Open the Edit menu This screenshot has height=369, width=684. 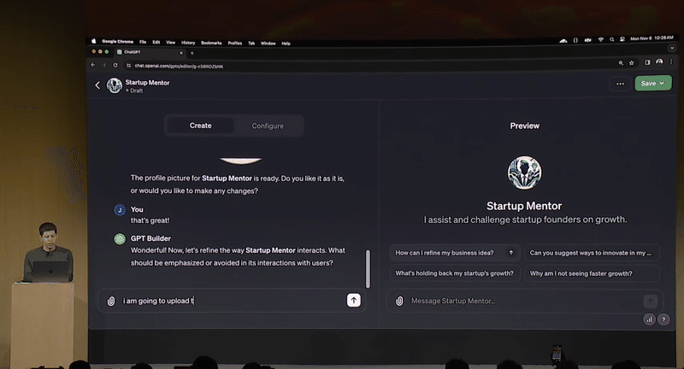(x=156, y=42)
